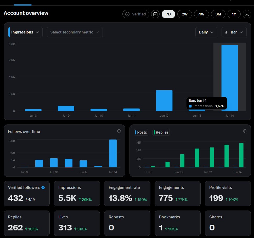The width and height of the screenshot is (254, 238).
Task: Click the 3.8K axis label
Action: point(12,44)
